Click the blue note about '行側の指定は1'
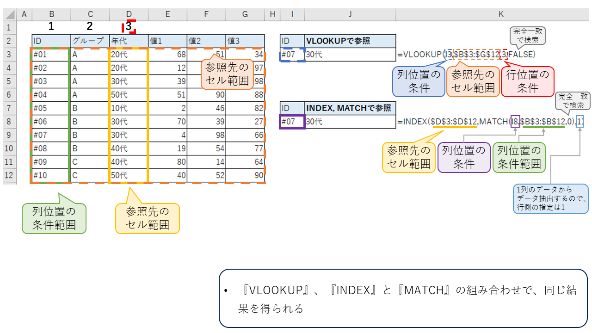 click(x=550, y=199)
